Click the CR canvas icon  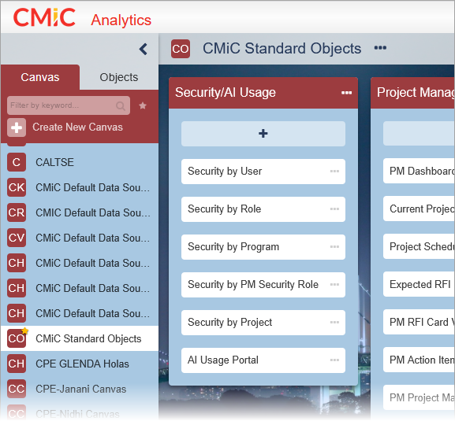click(x=17, y=212)
